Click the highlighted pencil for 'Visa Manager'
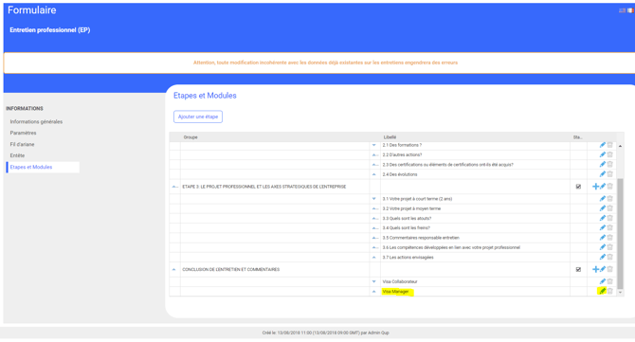Image resolution: width=635 pixels, height=342 pixels. coord(603,292)
